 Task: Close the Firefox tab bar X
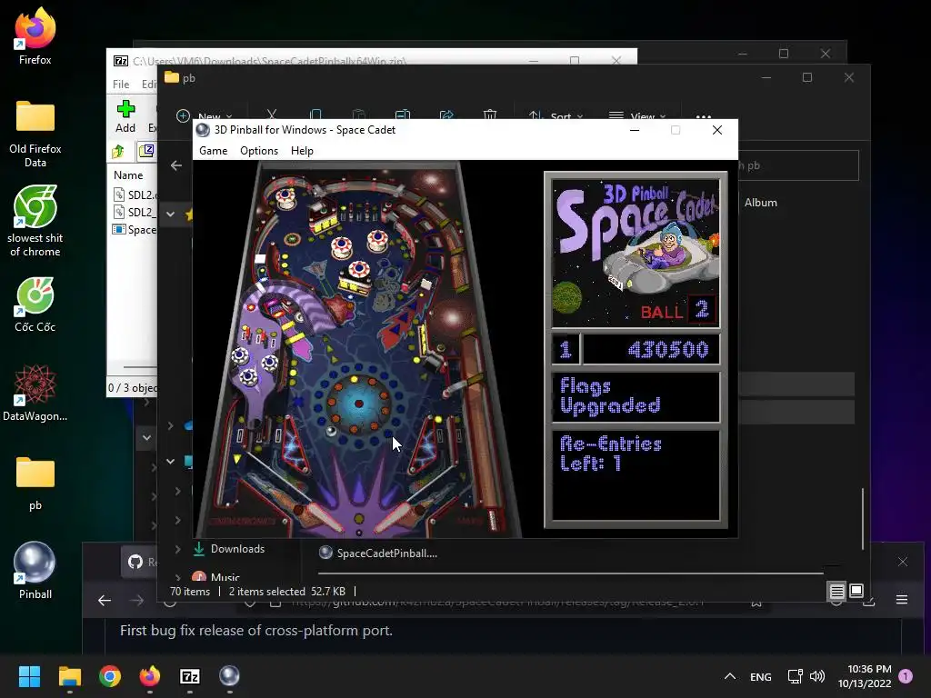tap(903, 562)
